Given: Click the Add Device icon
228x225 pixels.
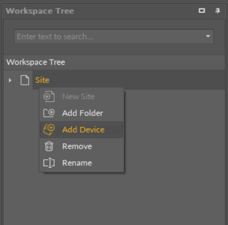Looking at the screenshot, I should pyautogui.click(x=49, y=129).
